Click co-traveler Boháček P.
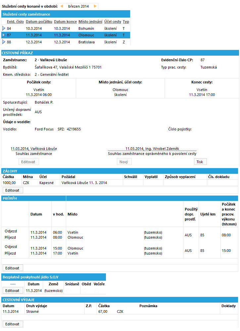 click(44, 102)
